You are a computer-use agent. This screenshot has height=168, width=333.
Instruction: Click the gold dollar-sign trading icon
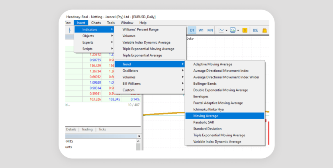coord(245,30)
